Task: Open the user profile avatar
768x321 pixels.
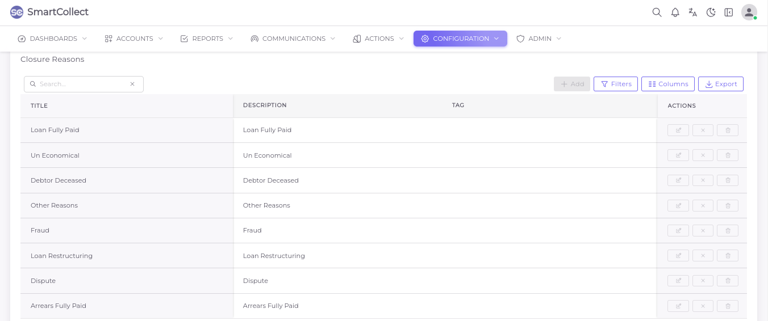Action: [x=749, y=12]
